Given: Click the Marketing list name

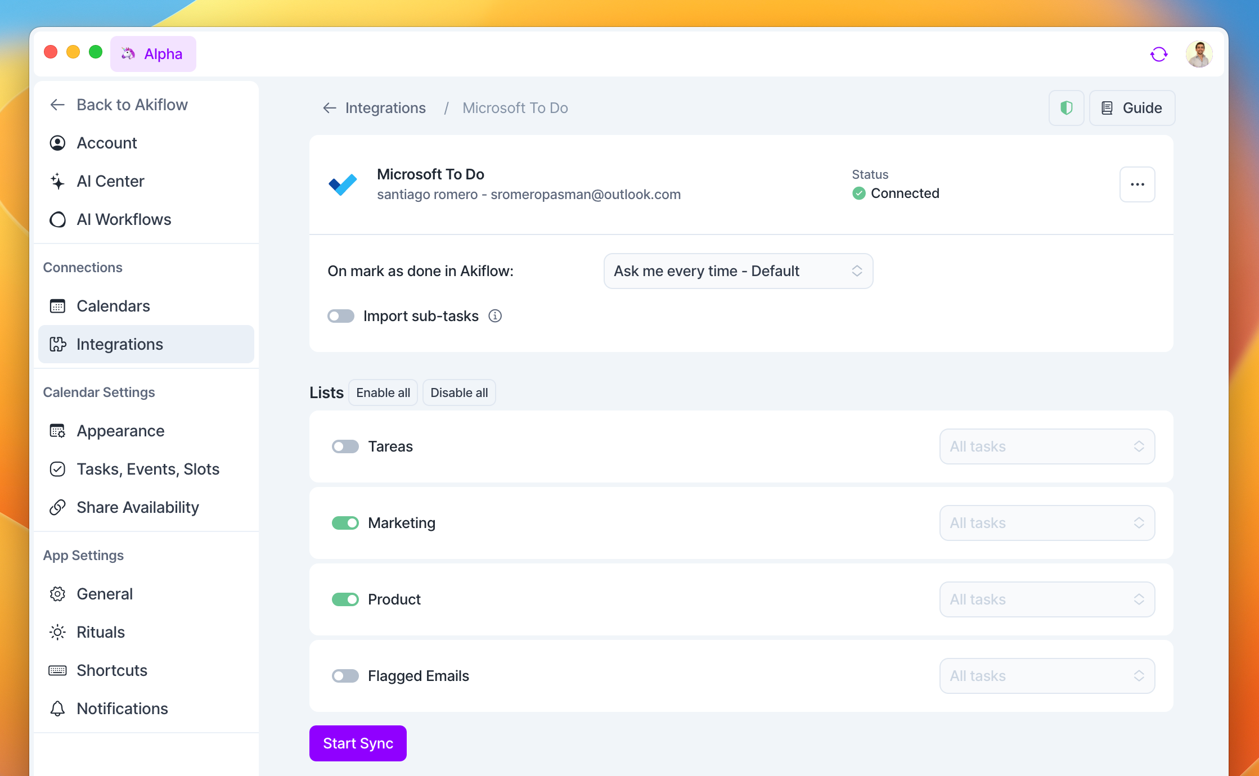Looking at the screenshot, I should (402, 523).
